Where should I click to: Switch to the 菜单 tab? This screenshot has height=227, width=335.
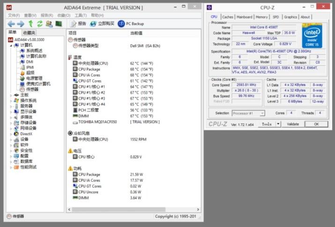pos(13,32)
